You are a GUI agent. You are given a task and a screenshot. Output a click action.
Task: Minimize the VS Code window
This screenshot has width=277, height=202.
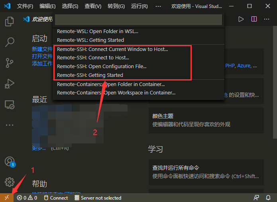pyautogui.click(x=231, y=6)
